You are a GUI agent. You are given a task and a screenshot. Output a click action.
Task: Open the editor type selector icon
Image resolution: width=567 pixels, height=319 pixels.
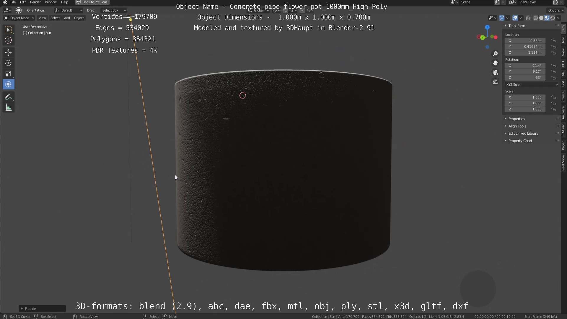7,10
